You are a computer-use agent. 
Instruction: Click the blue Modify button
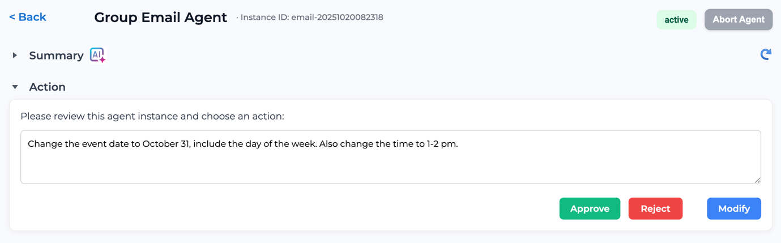(733, 208)
